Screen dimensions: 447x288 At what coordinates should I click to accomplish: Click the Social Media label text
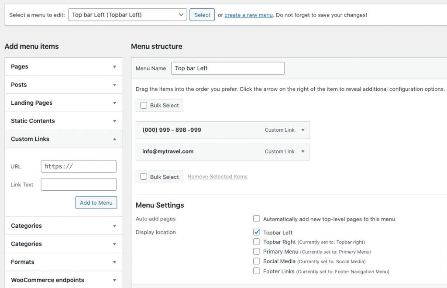click(x=279, y=261)
